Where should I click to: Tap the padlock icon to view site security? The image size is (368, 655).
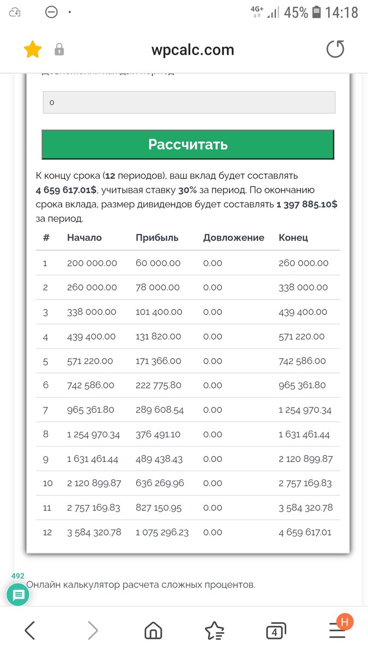[x=59, y=49]
